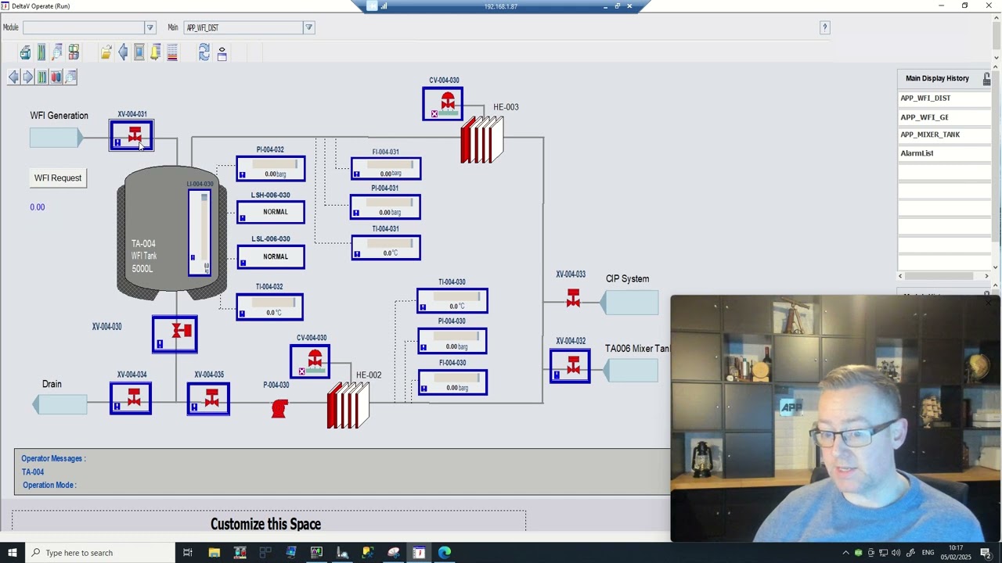Select APP_WFI_DIST in display history

pos(944,98)
